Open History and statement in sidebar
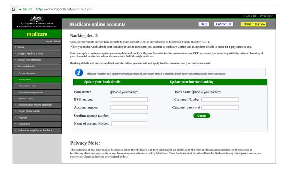 pos(29,60)
